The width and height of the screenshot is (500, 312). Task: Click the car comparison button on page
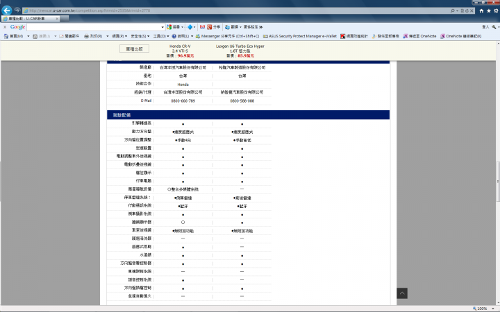(x=134, y=49)
